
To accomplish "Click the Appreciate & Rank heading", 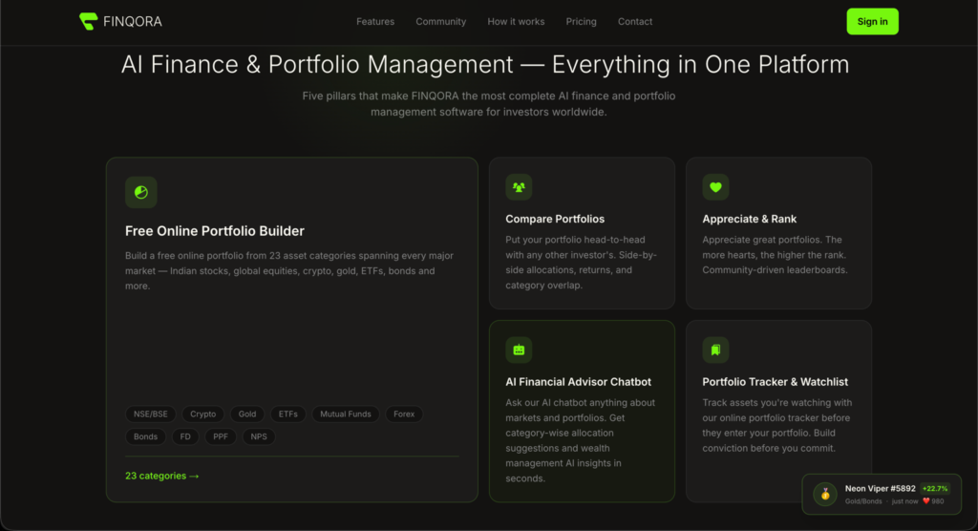I will tap(749, 219).
